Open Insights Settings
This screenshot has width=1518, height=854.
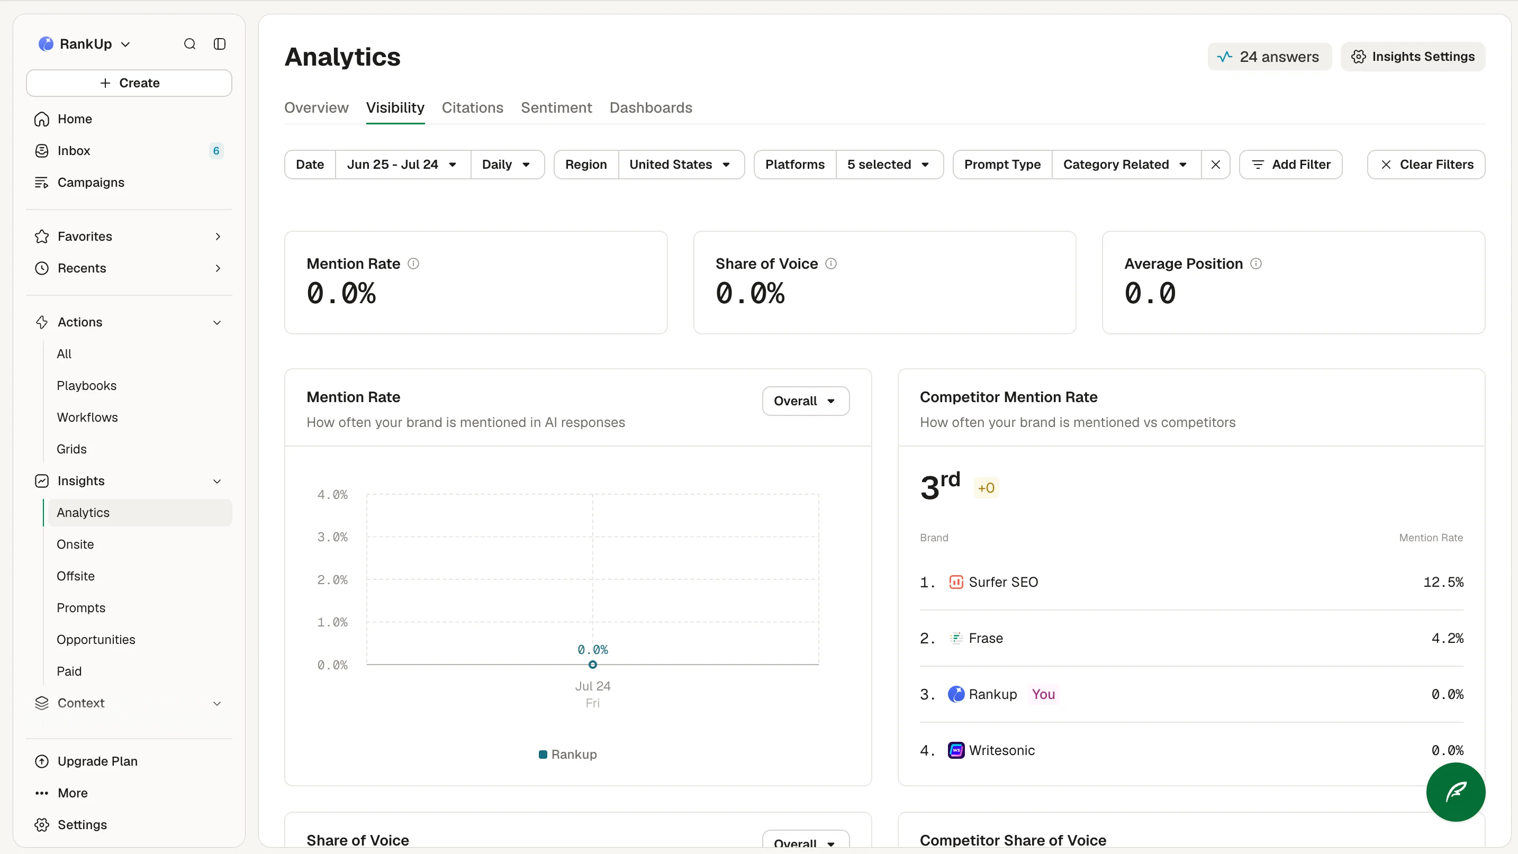click(x=1413, y=57)
